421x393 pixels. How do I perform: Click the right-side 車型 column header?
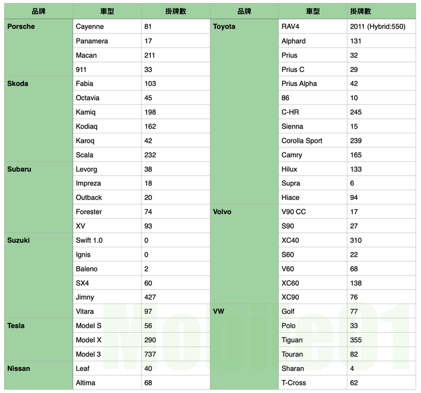coord(313,11)
